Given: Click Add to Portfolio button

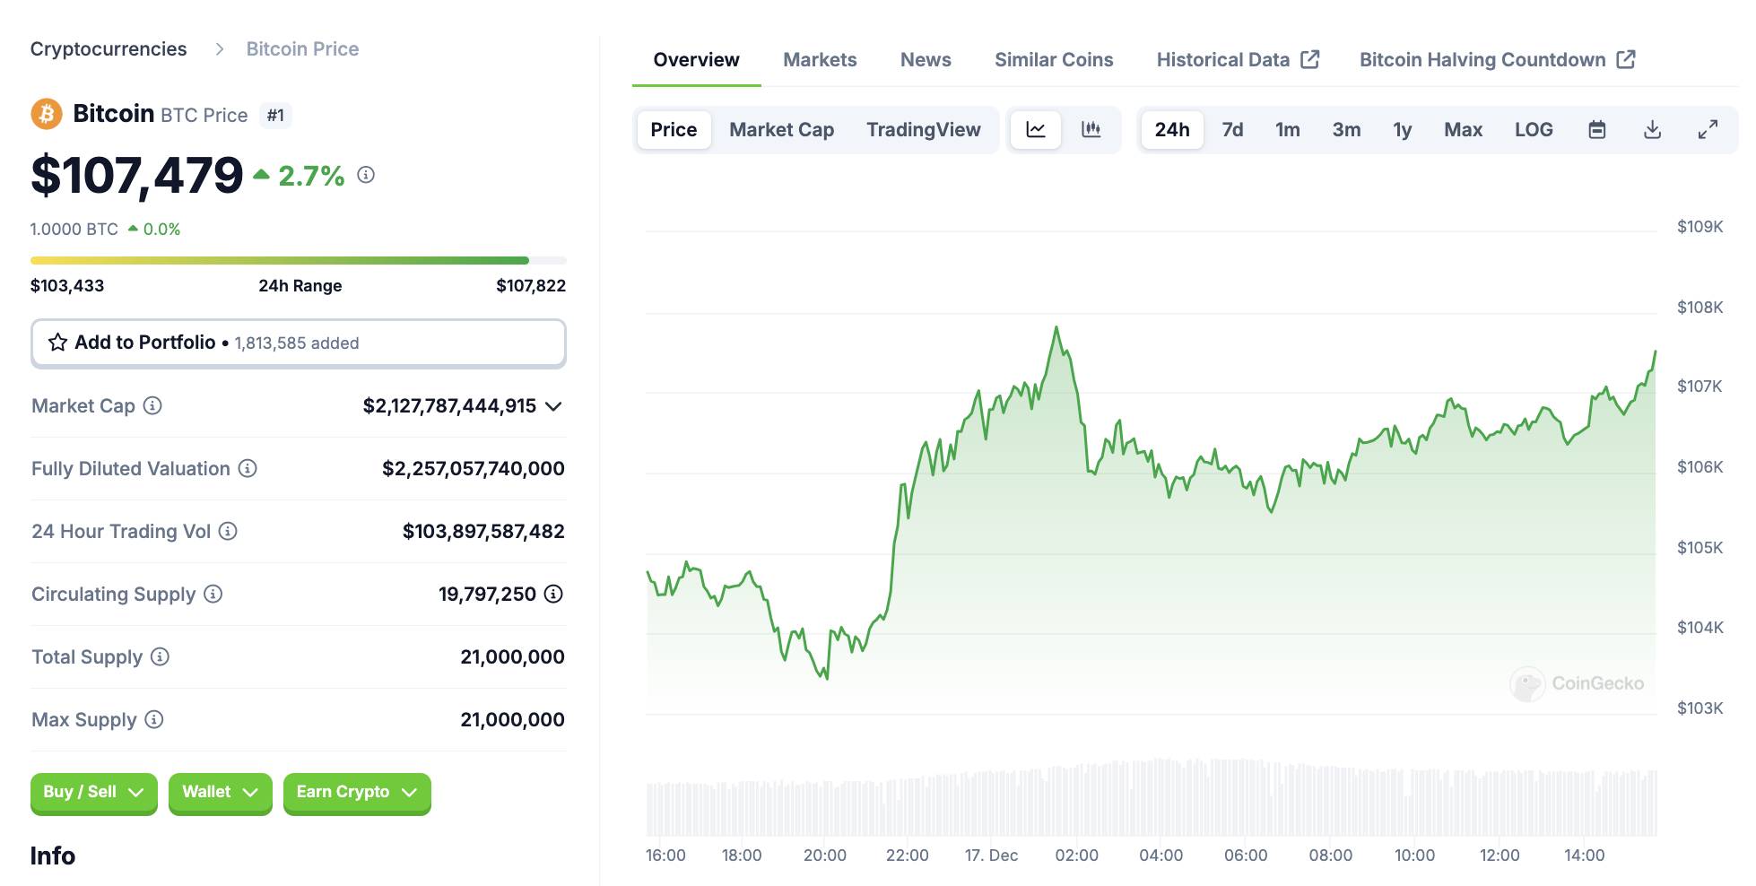Looking at the screenshot, I should tap(299, 343).
